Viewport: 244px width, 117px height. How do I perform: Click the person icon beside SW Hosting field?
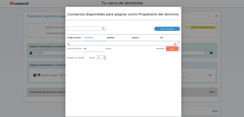point(31,53)
